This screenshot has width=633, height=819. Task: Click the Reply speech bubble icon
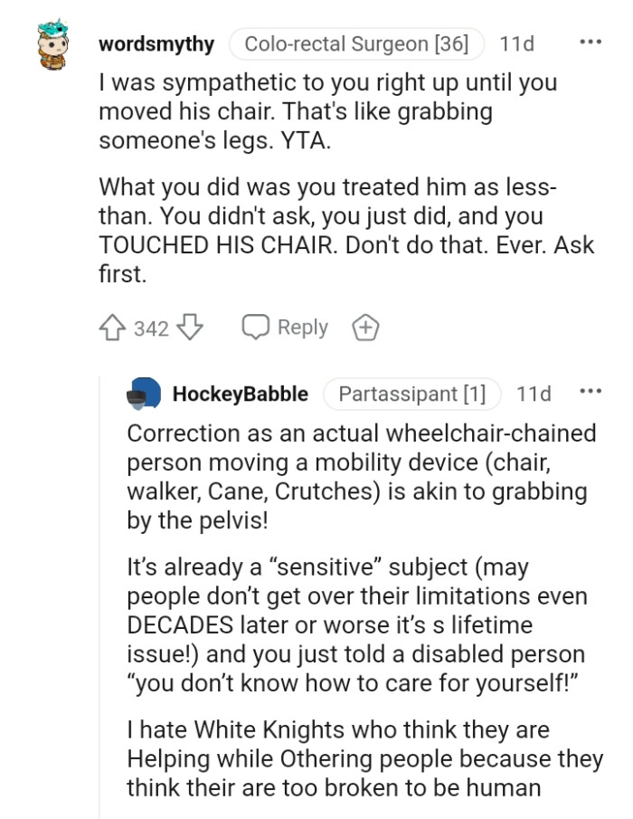[256, 328]
